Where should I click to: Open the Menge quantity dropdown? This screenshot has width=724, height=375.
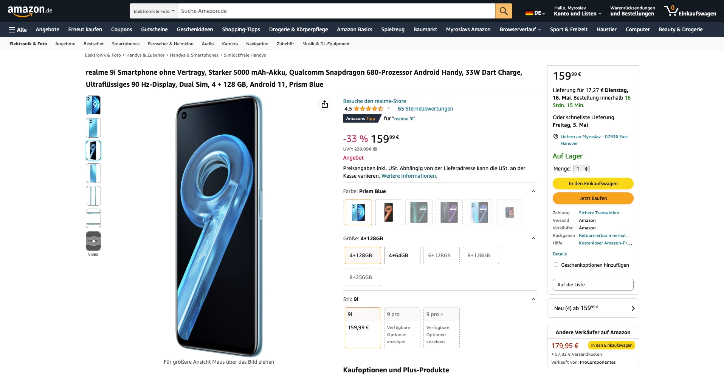[x=581, y=169]
